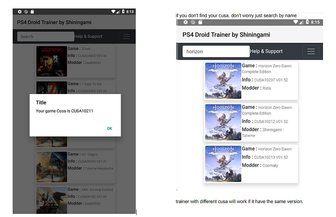Screen dimensions: 336x217
Task: Select Horizon Zero Dawn thumbnail by Rizla
Action: [x=223, y=80]
